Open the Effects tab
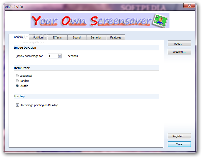 tap(57, 37)
